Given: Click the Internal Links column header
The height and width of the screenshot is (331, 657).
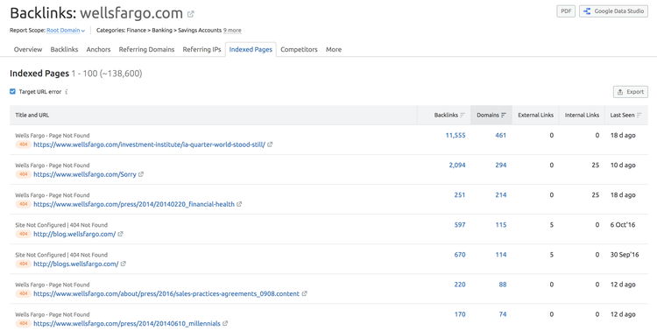Looking at the screenshot, I should (582, 115).
